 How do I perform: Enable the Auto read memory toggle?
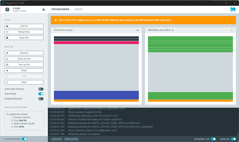[x=41, y=89]
